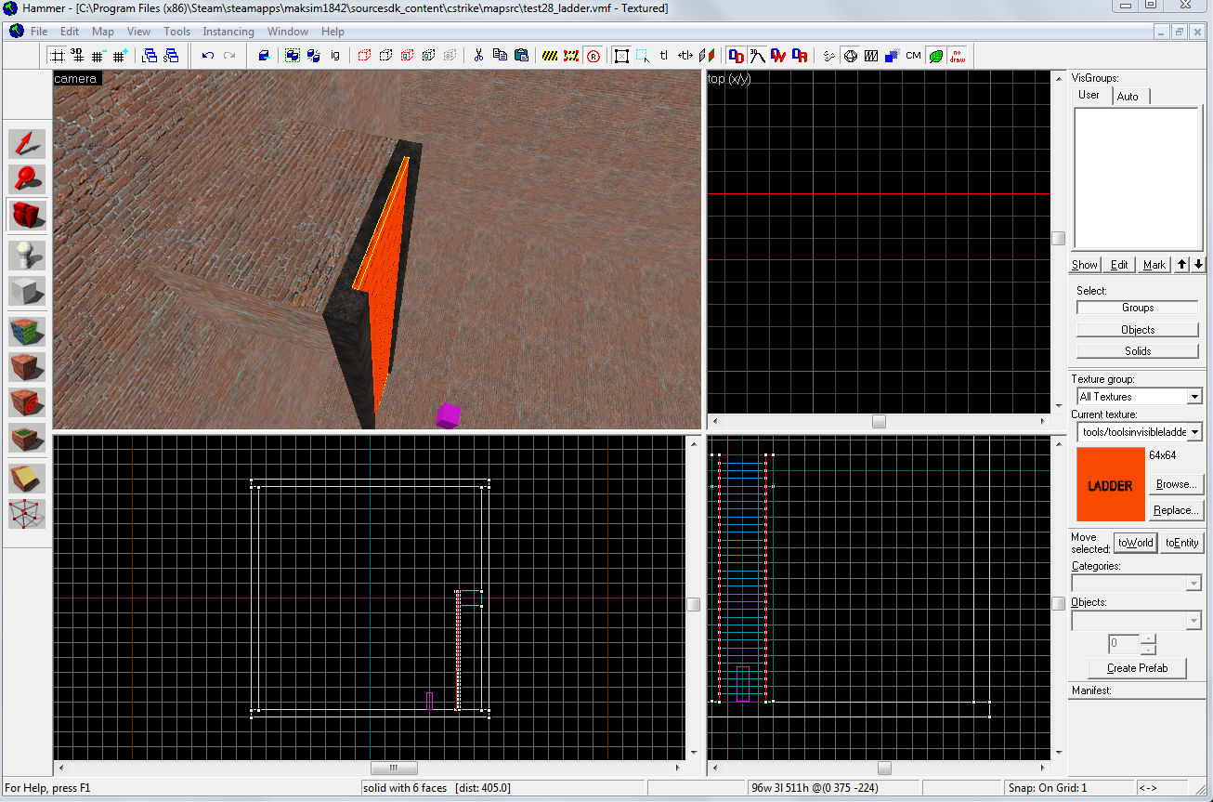Set selection mode to Objects

coord(1138,330)
